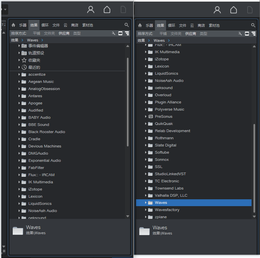Click the clock icon beside 最近的
The image size is (260, 258).
pyautogui.click(x=24, y=68)
